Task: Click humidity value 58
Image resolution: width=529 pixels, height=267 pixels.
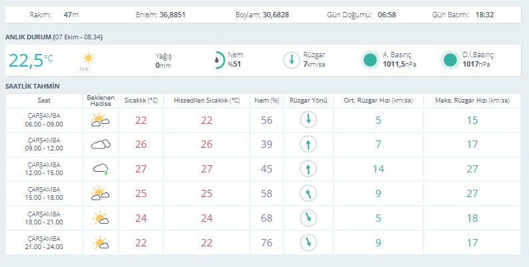Action: tap(267, 194)
